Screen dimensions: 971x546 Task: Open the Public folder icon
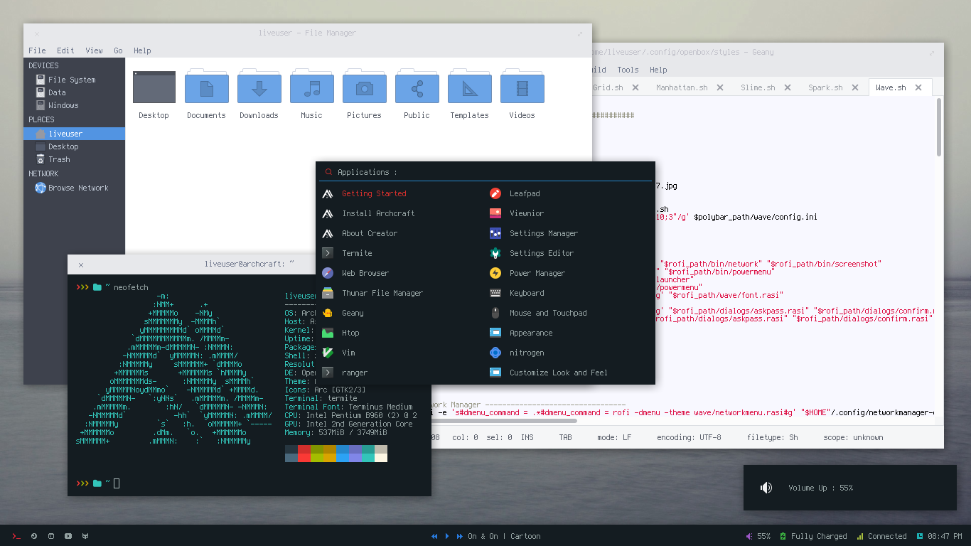pos(417,87)
